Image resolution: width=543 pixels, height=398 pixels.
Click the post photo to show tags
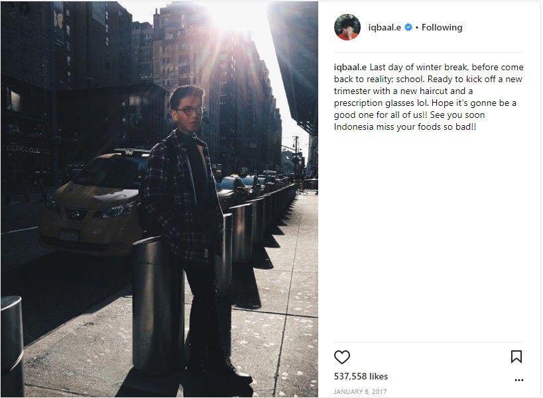159,199
